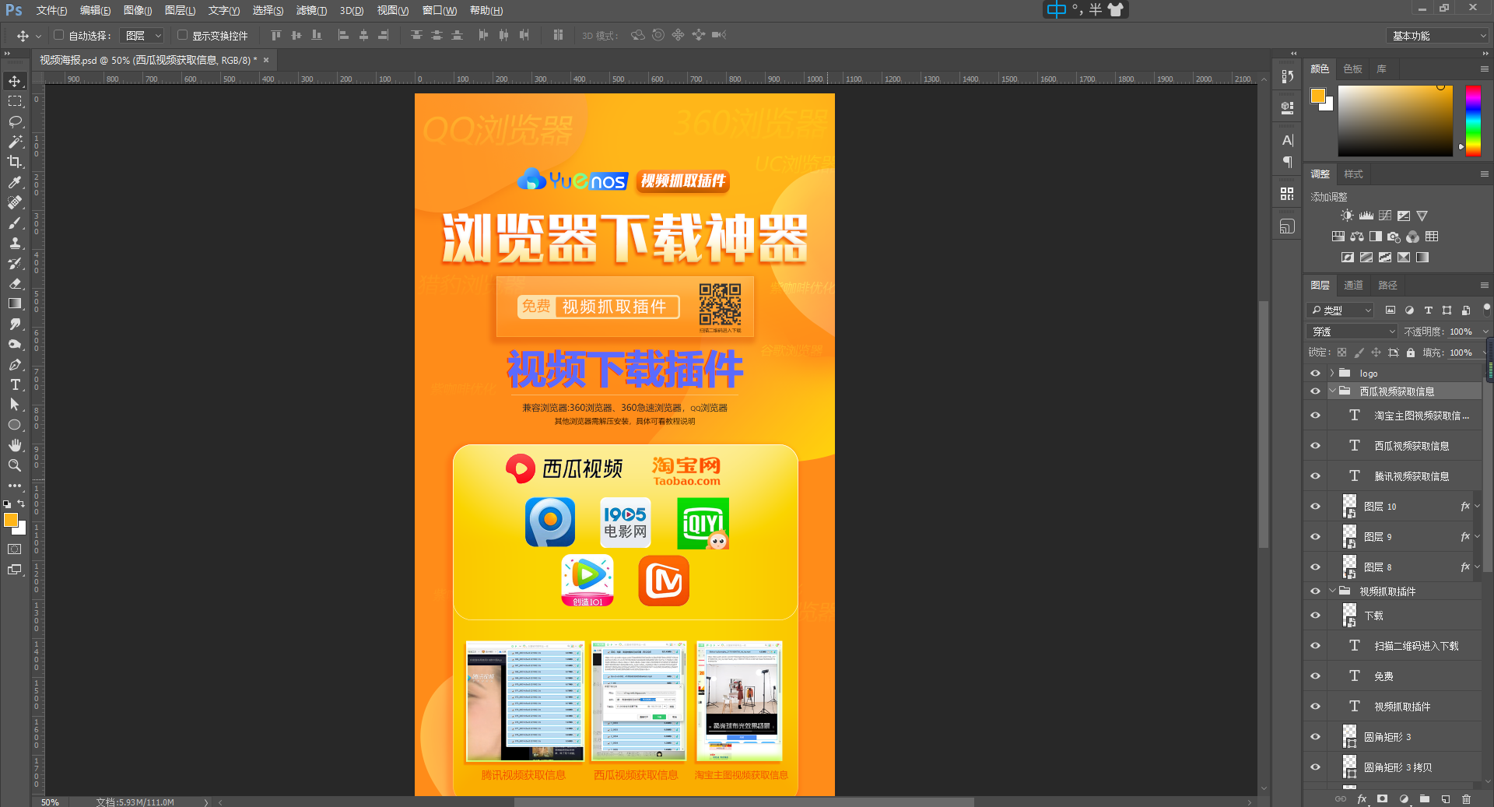
Task: Add layer mask from Layers panel bottom
Action: tap(1383, 799)
